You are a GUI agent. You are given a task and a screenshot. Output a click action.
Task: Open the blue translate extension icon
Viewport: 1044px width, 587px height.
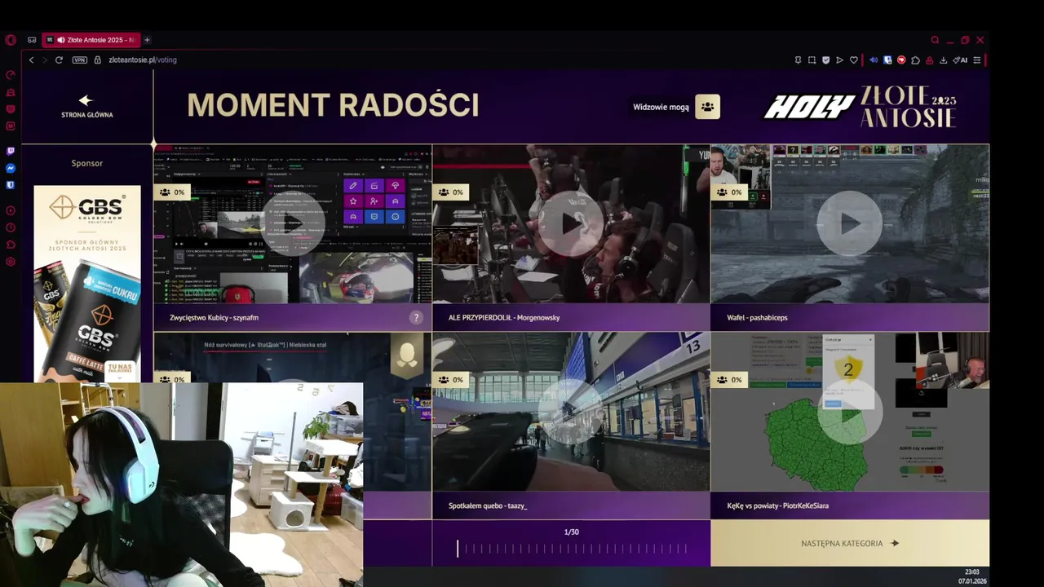887,60
